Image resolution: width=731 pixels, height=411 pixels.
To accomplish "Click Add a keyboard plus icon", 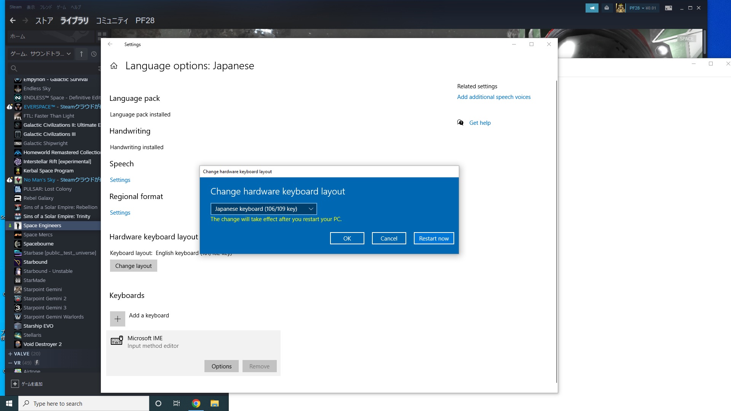I will tap(117, 319).
